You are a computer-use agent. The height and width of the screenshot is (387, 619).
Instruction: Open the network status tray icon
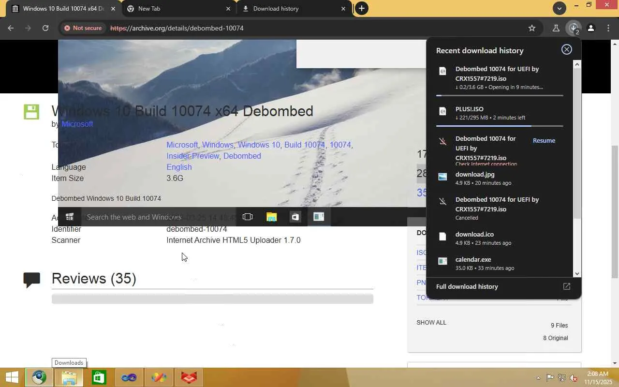coord(562,378)
